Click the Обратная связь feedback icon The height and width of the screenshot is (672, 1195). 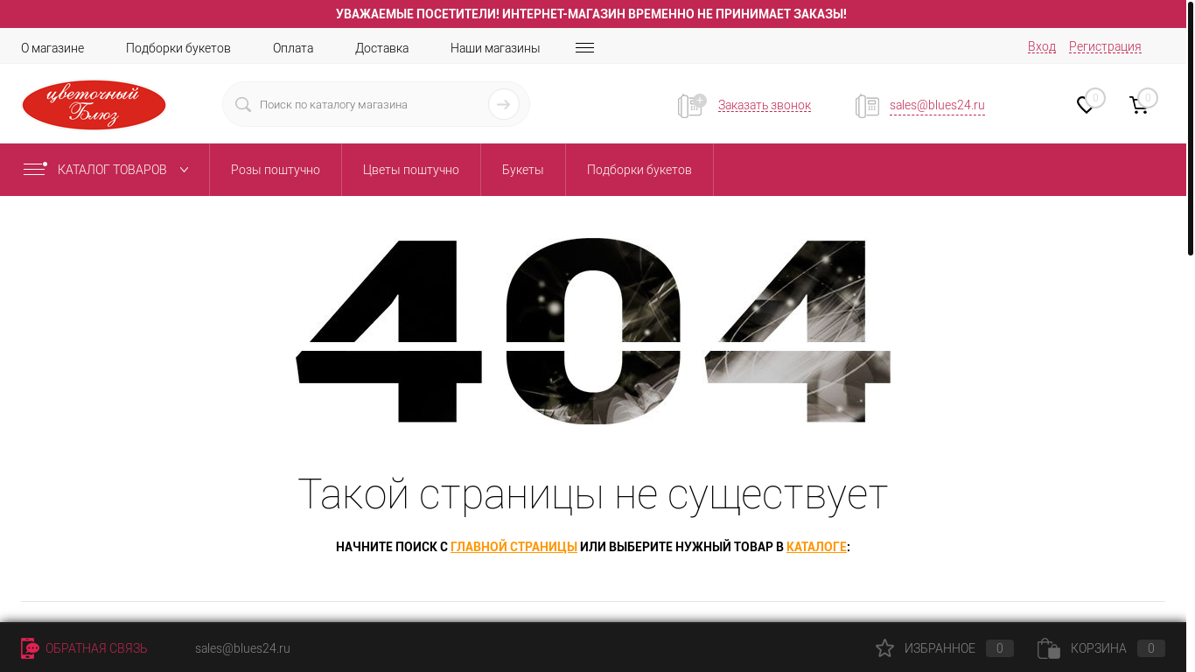(30, 648)
